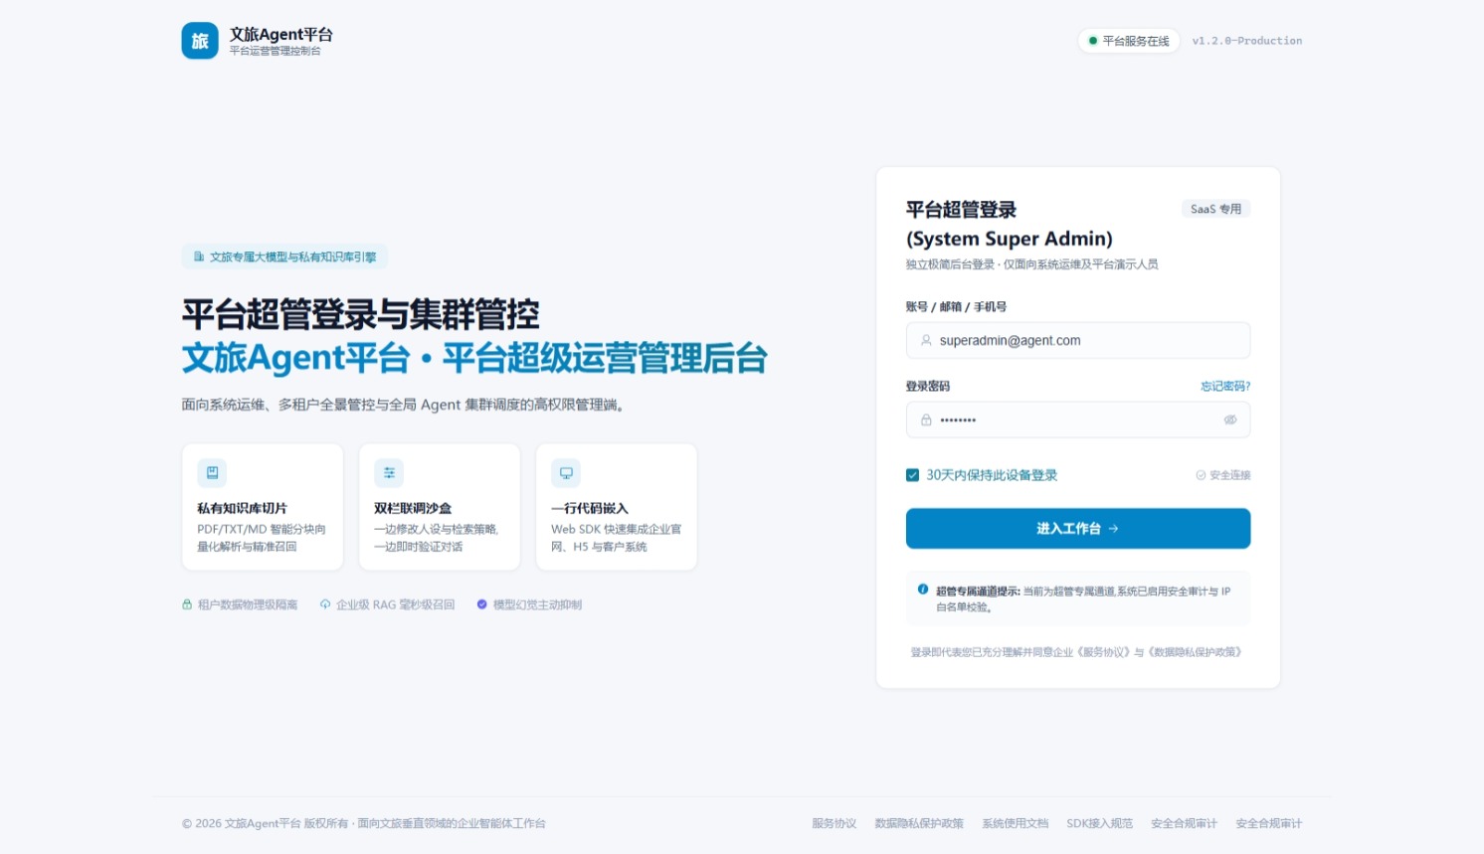Click the lock icon in password field
Screen dimensions: 1484x854
click(x=926, y=420)
